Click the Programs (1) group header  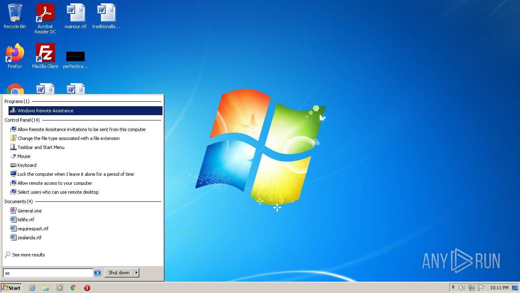[17, 101]
